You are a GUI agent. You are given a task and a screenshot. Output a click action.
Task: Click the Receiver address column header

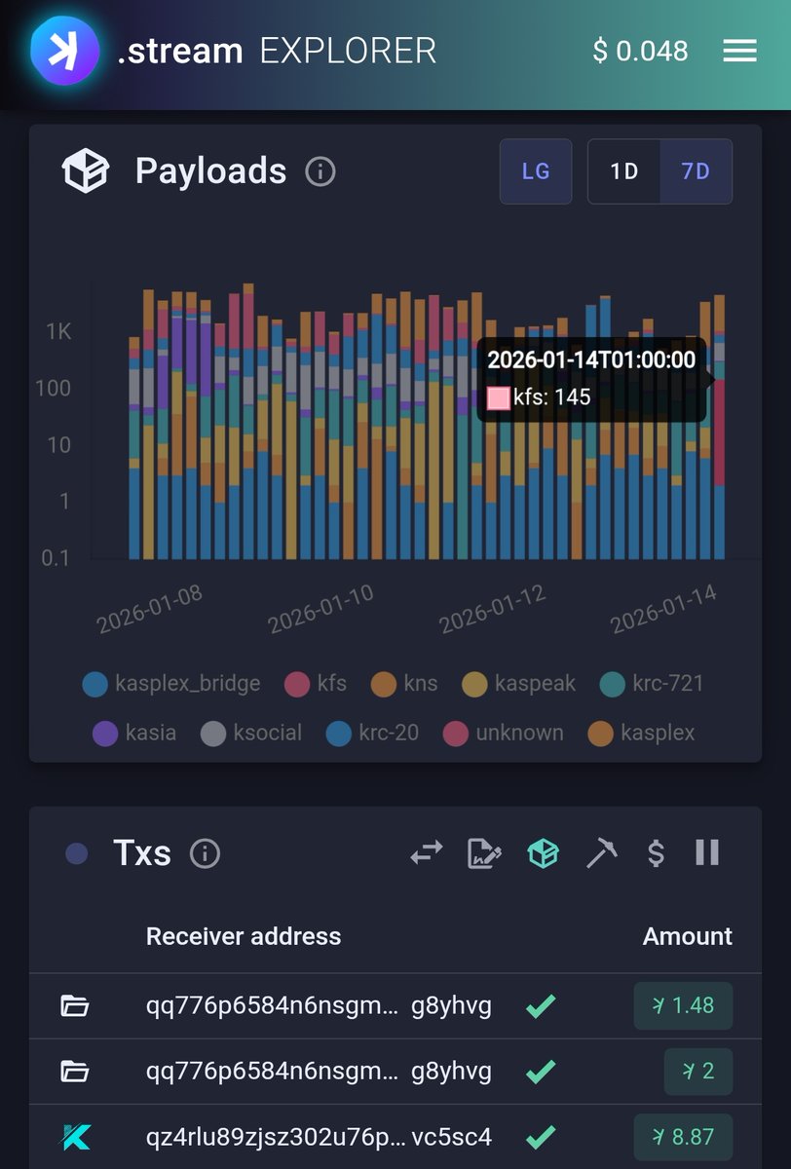tap(244, 936)
